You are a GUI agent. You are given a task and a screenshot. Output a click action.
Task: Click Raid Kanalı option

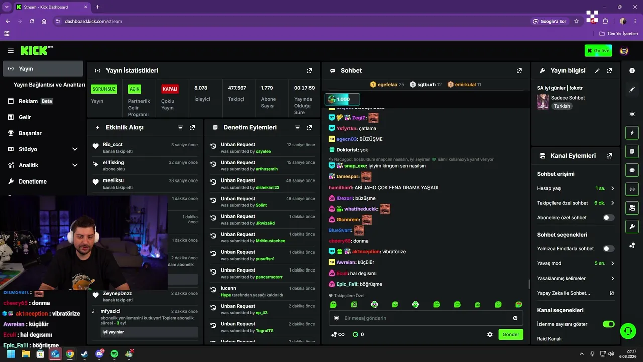[x=549, y=339]
